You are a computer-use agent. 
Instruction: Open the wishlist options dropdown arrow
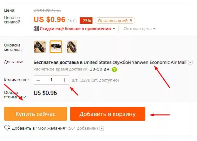tap(102, 128)
